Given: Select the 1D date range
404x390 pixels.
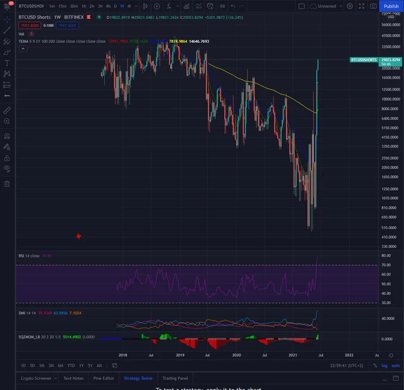Looking at the screenshot, I should (23, 366).
